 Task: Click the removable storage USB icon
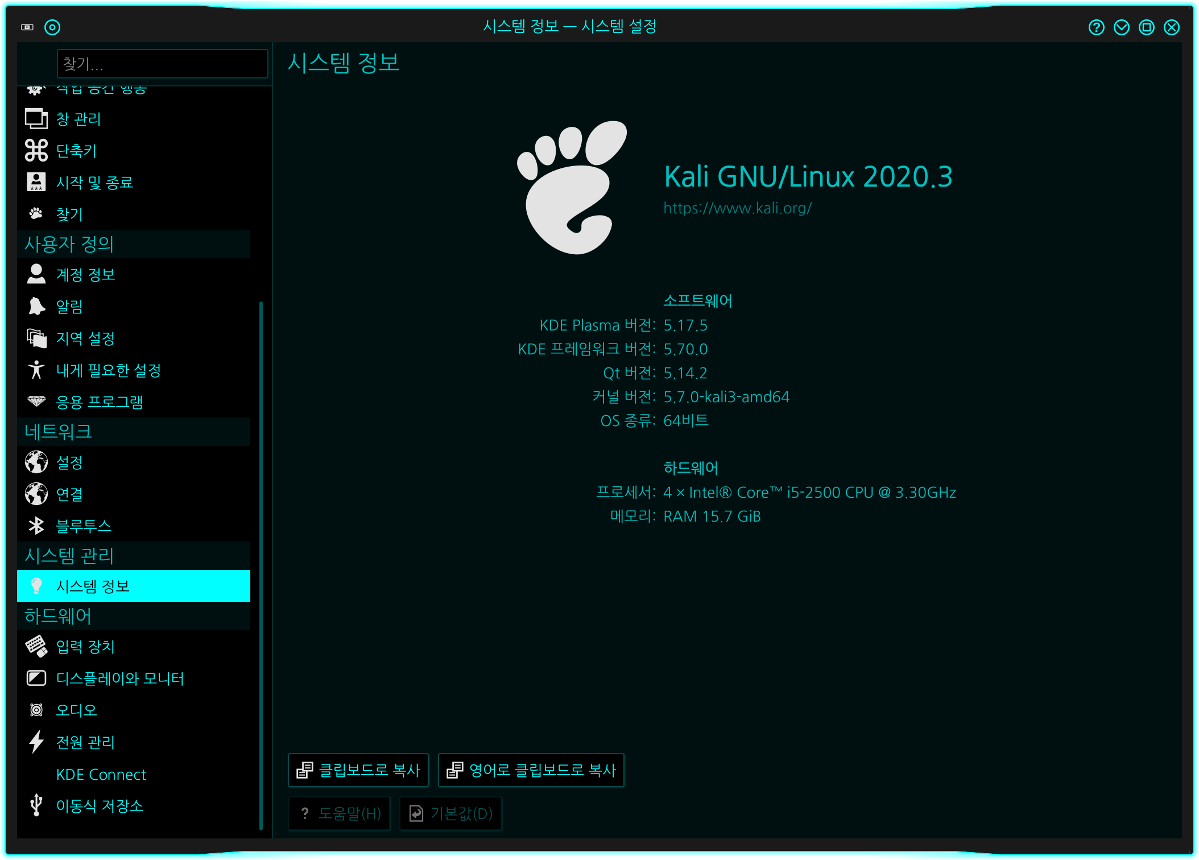click(36, 805)
